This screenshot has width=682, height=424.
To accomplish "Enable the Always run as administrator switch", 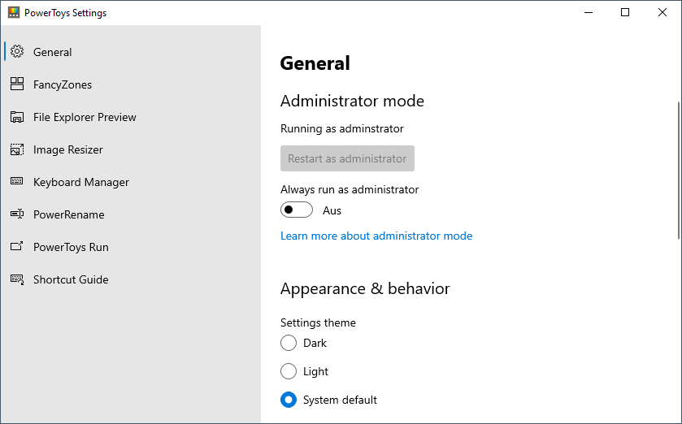I will tap(297, 210).
